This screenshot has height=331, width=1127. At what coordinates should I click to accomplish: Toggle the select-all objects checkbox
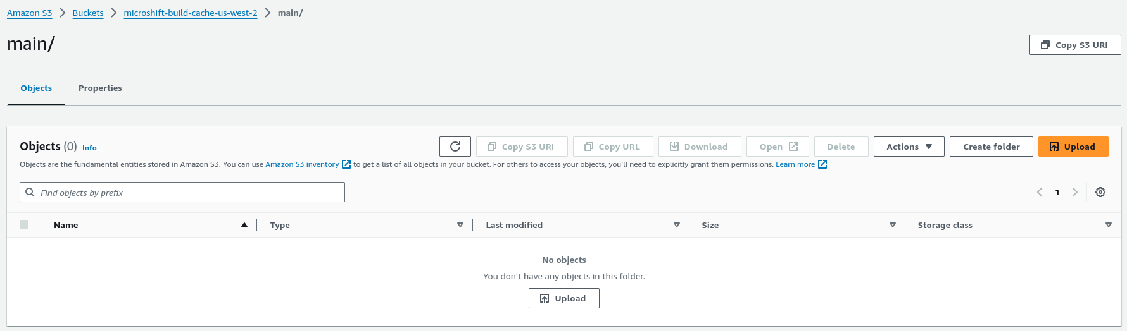coord(24,225)
